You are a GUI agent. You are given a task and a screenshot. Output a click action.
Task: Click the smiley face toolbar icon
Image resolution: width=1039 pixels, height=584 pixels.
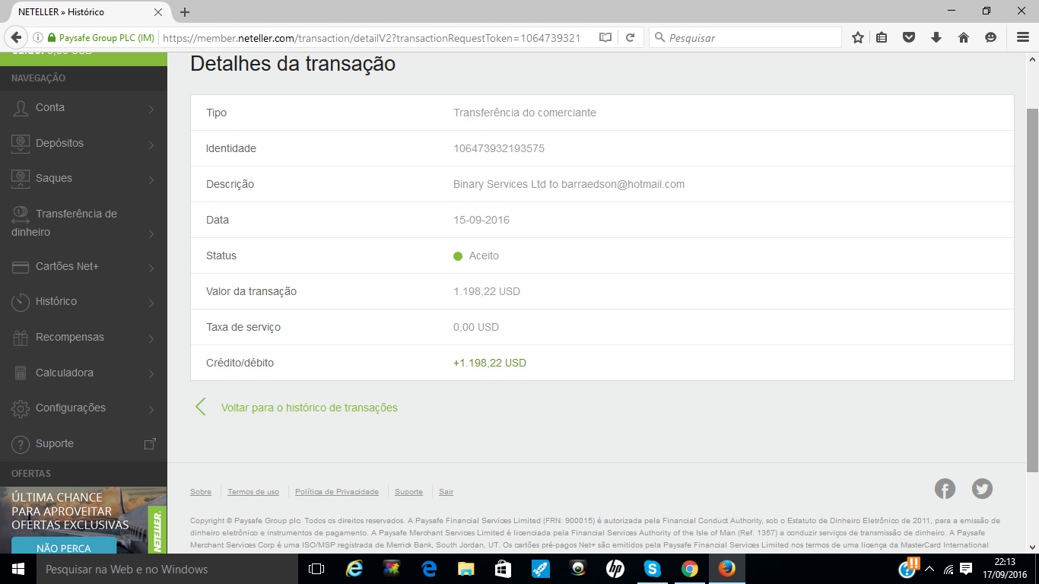(990, 37)
